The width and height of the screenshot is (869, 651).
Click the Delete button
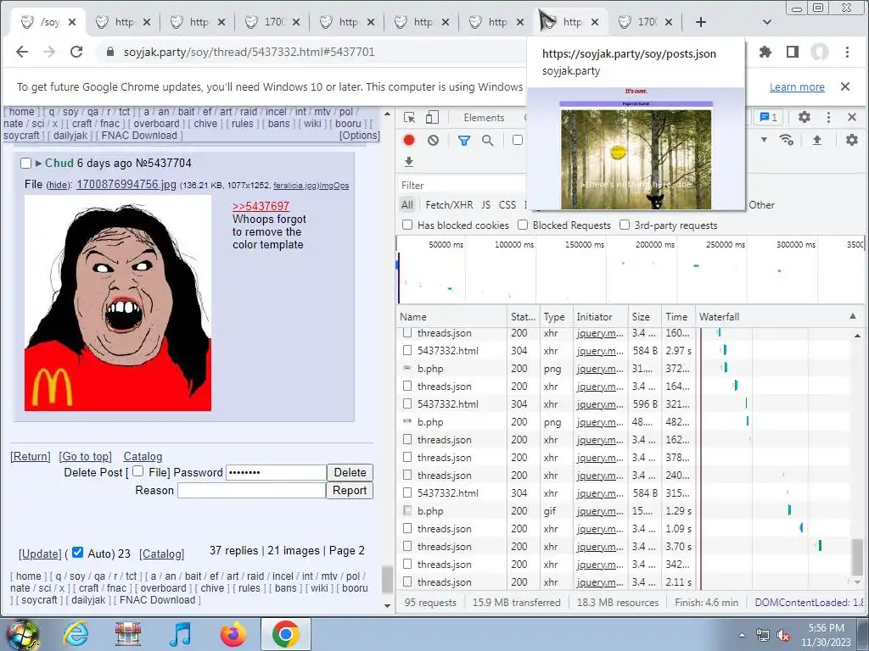350,472
